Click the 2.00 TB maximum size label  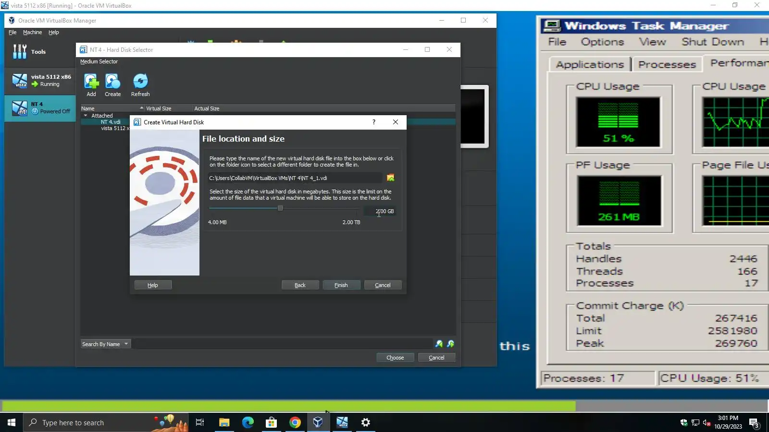(351, 222)
